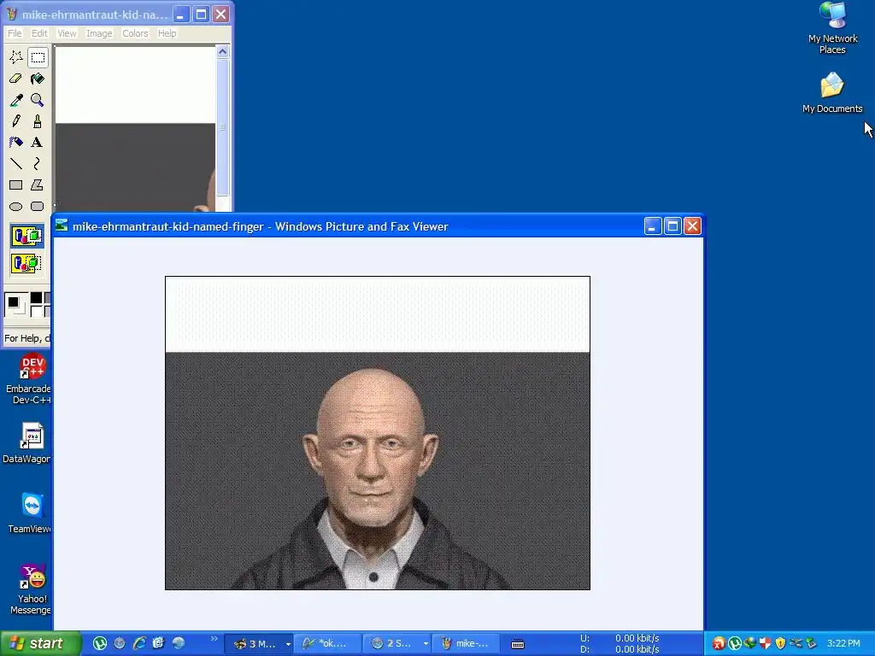Open the Edit menu in Paint
875x656 pixels.
coord(39,33)
